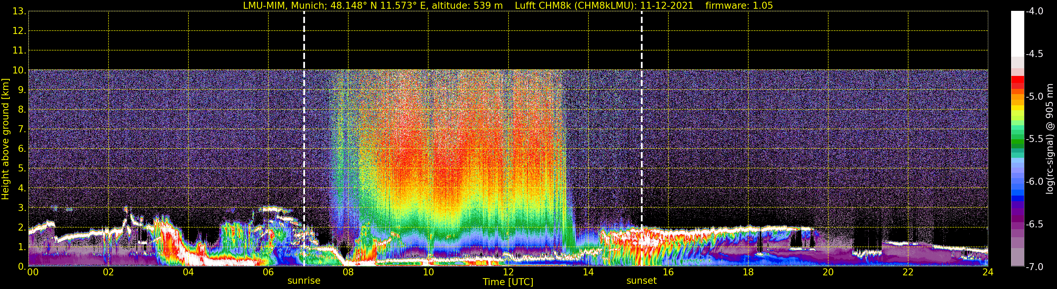Click the 'Lufft CHM8k (CHM8kLMU): 11-12-2021' title text
The image size is (1057, 289).
pos(604,5)
